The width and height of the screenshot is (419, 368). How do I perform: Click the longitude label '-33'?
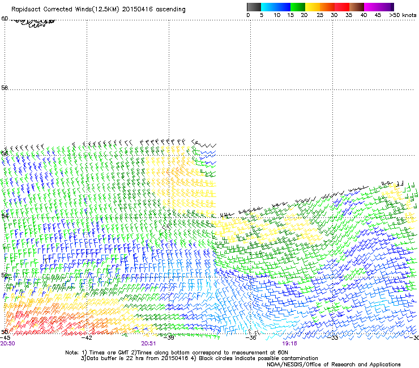coord(333,337)
